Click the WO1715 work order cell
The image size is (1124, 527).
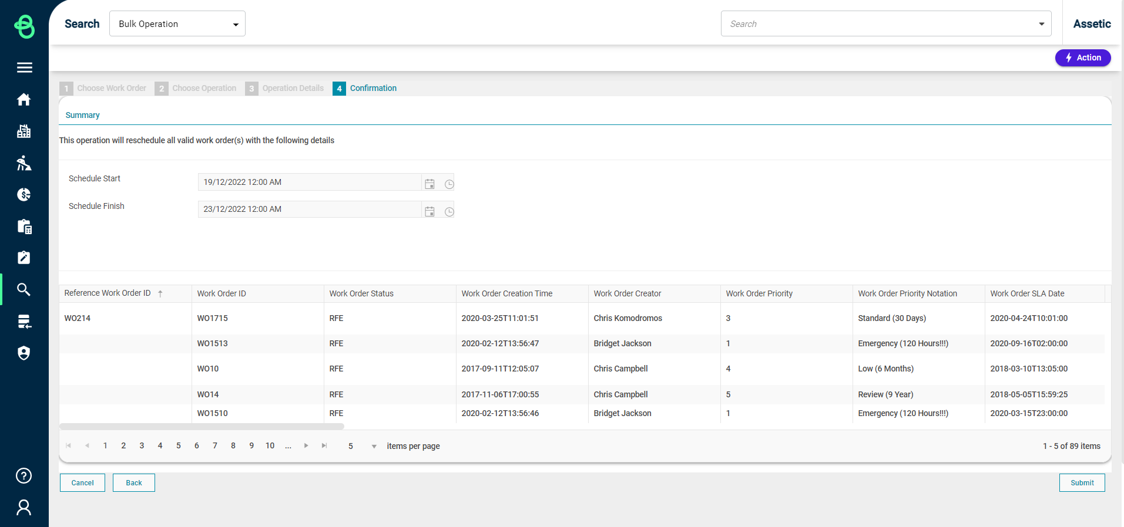coord(213,318)
